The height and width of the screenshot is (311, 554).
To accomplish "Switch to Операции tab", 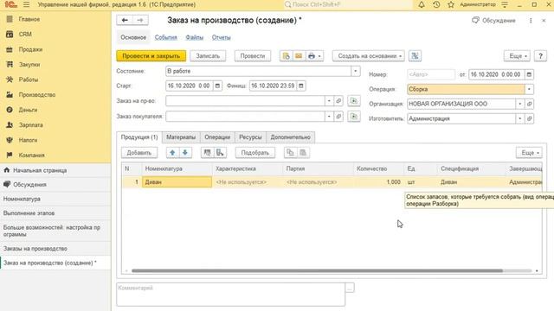I will click(217, 137).
